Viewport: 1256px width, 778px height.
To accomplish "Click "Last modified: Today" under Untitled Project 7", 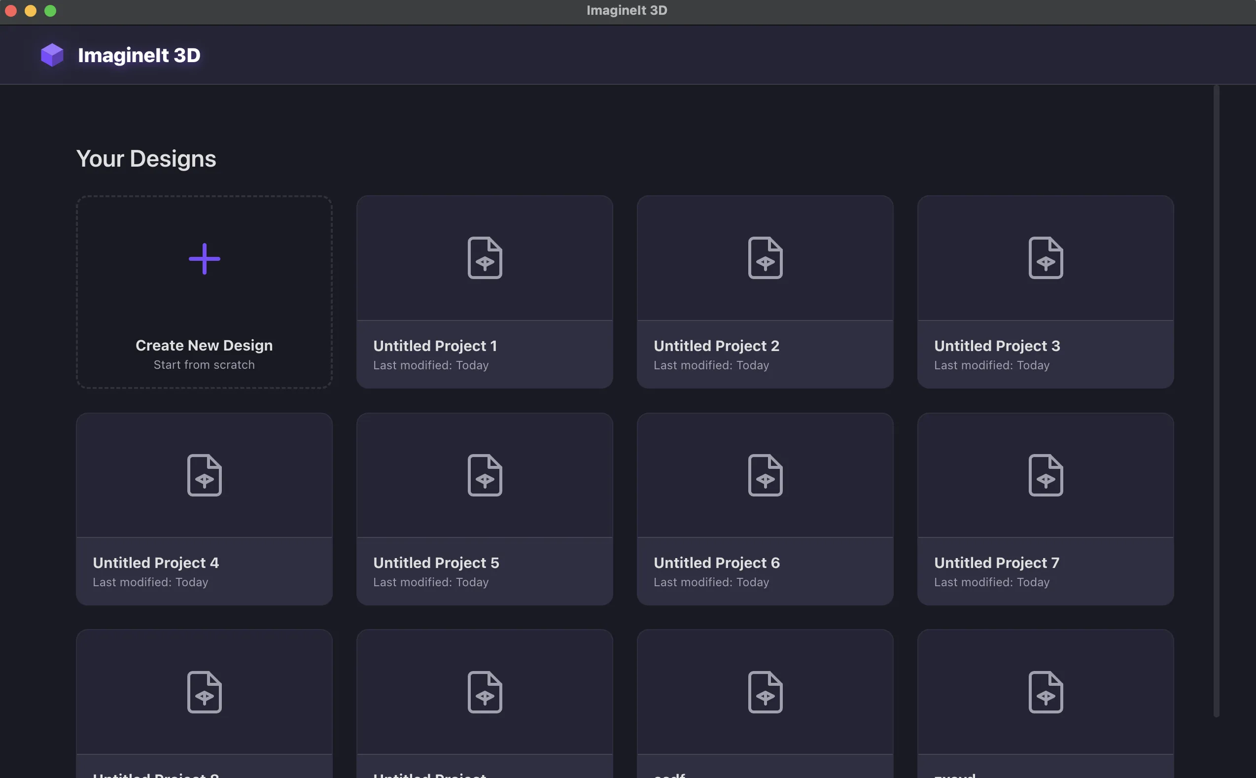I will tap(992, 582).
